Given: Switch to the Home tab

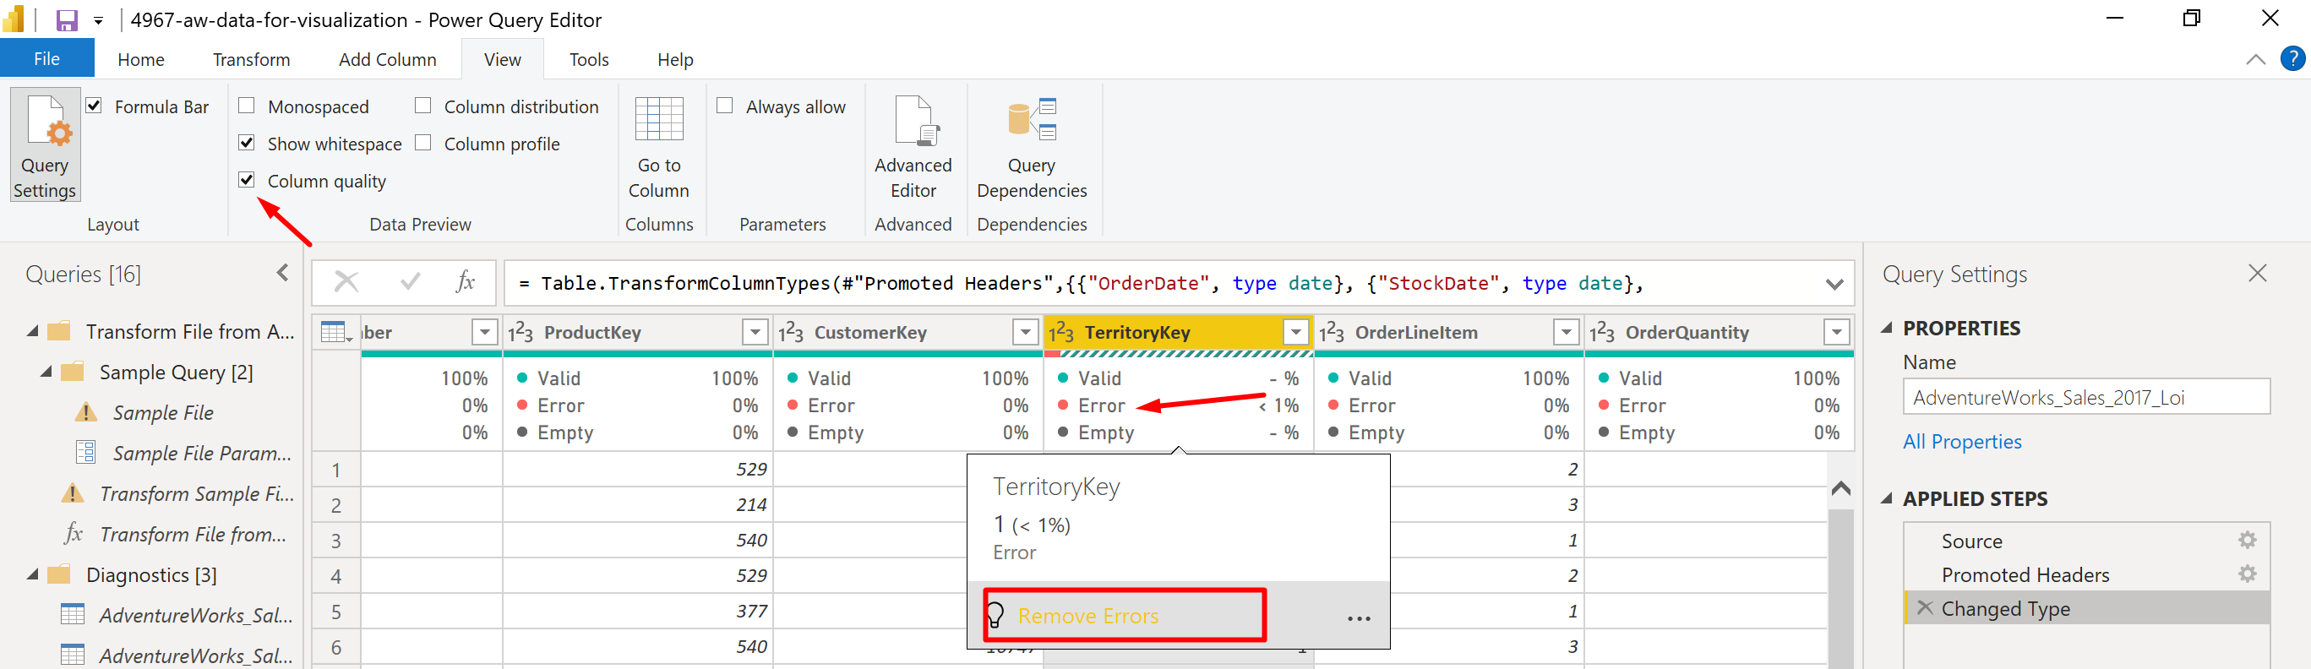Looking at the screenshot, I should [141, 59].
